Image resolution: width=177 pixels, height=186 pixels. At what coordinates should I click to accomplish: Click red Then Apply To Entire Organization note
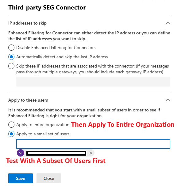123,125
